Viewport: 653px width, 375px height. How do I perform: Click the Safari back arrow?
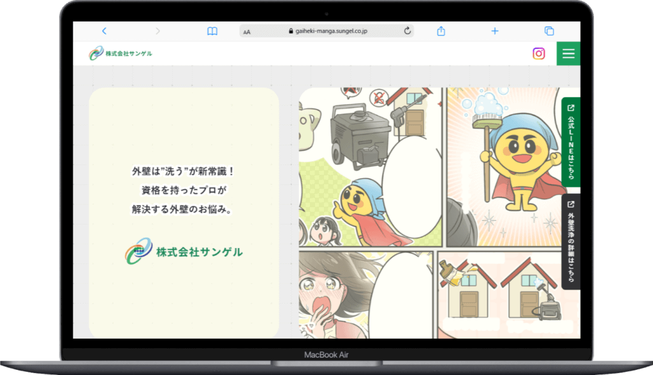104,31
